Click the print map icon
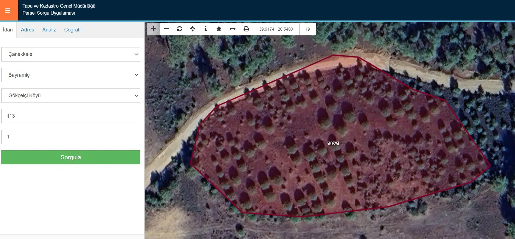 point(246,29)
